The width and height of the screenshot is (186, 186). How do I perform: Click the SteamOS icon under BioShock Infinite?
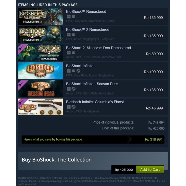point(78,71)
